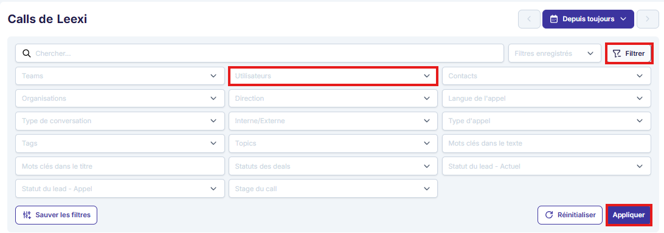Expand the Teams filter dropdown

click(x=120, y=76)
